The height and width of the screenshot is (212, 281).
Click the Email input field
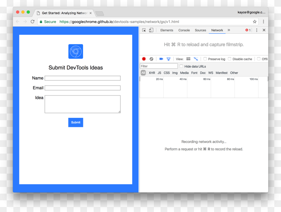click(x=83, y=88)
